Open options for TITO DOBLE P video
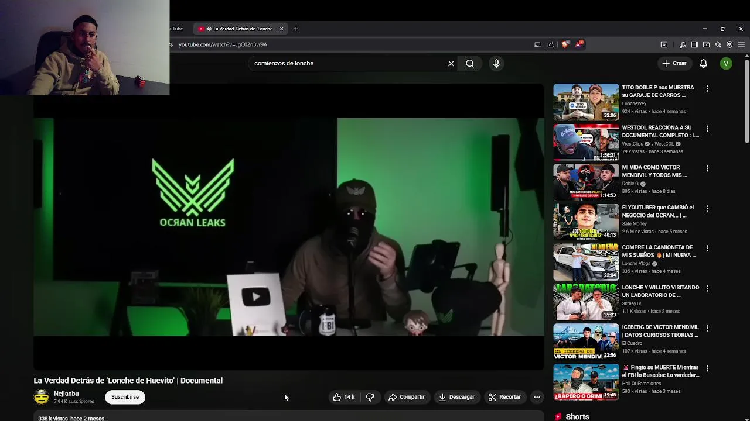 pyautogui.click(x=707, y=89)
